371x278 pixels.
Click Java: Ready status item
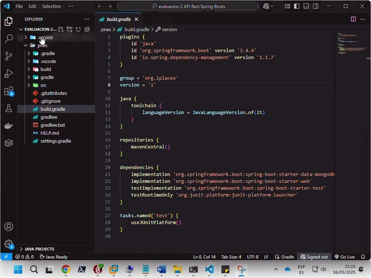pyautogui.click(x=54, y=257)
